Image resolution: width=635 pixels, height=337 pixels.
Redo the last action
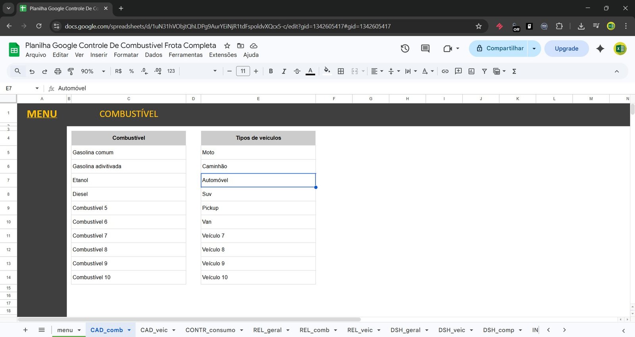45,71
